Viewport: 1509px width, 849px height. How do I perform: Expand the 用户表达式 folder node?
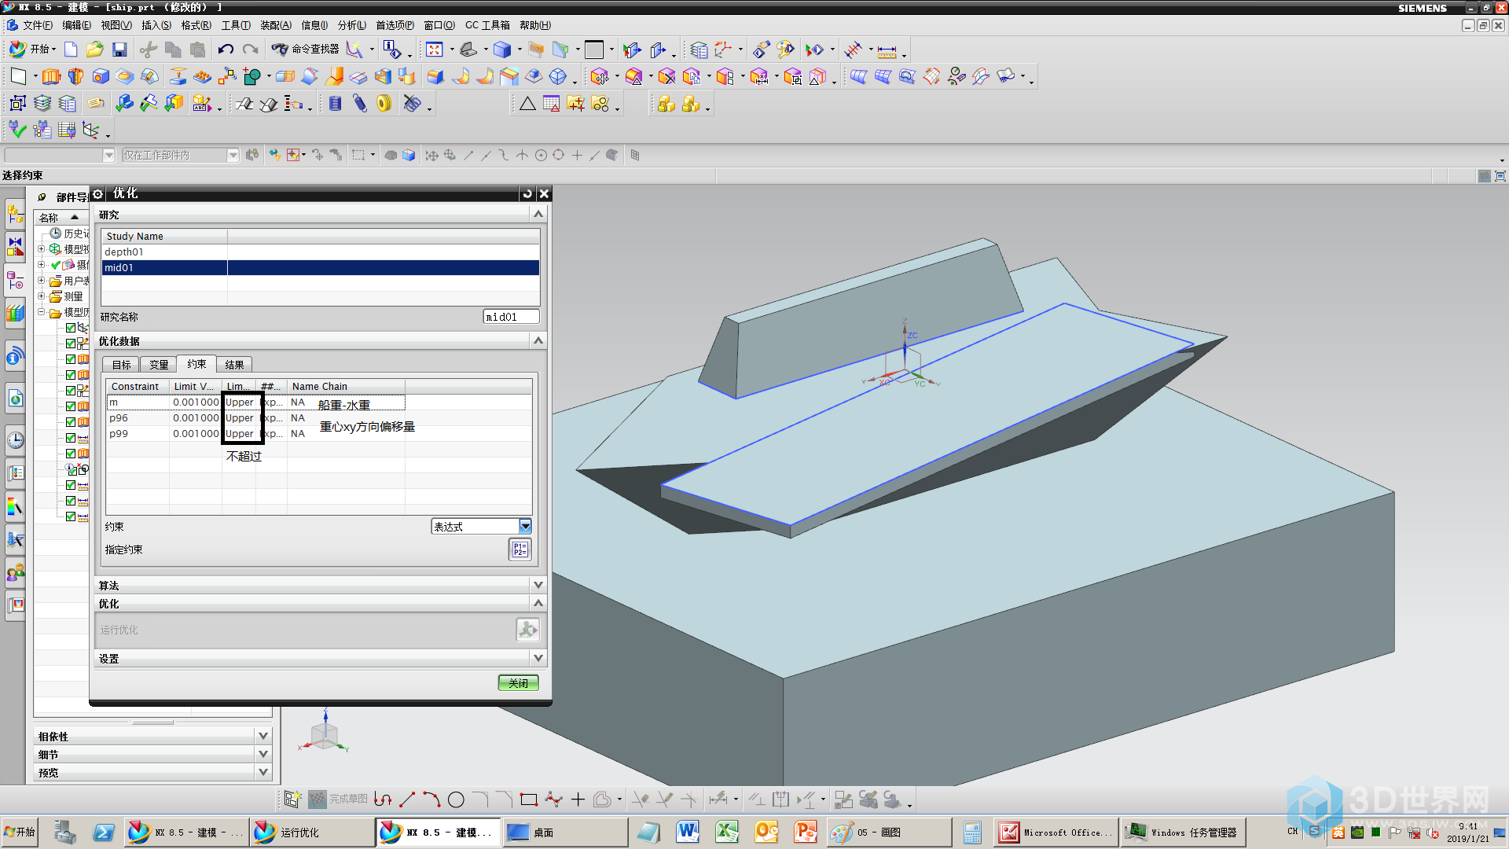click(x=42, y=280)
